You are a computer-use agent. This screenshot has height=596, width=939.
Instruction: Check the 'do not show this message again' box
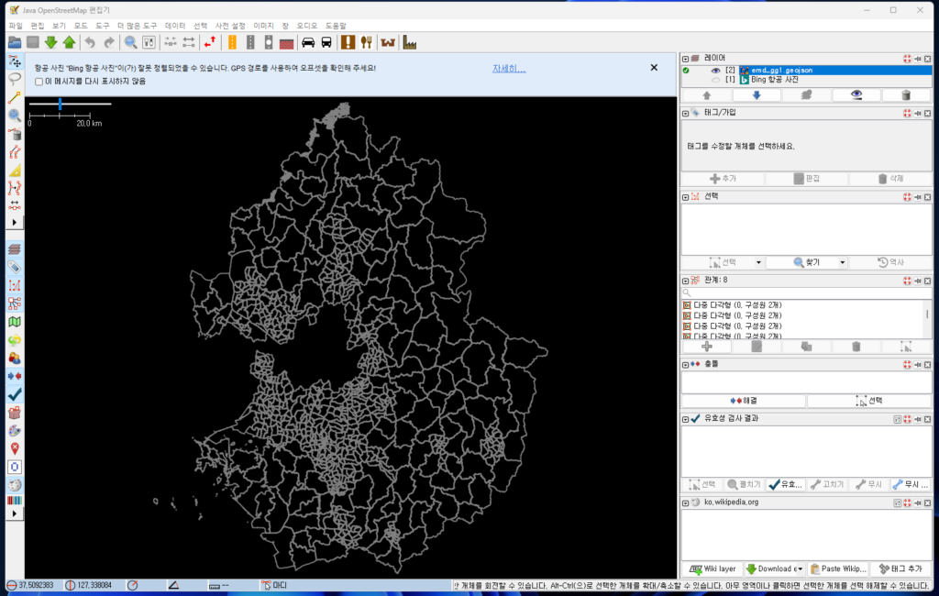coord(39,82)
